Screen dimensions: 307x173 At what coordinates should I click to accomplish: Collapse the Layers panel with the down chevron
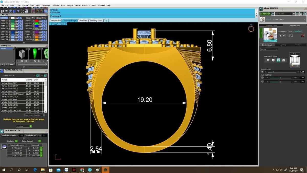(24, 43)
